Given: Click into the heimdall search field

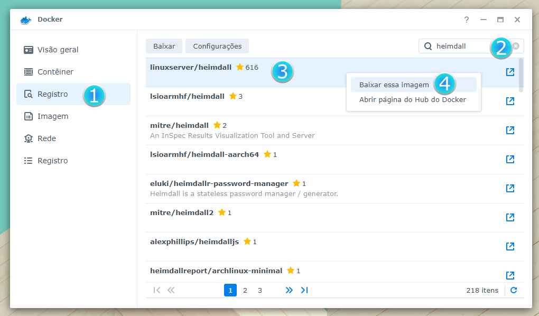Looking at the screenshot, I should (x=460, y=46).
